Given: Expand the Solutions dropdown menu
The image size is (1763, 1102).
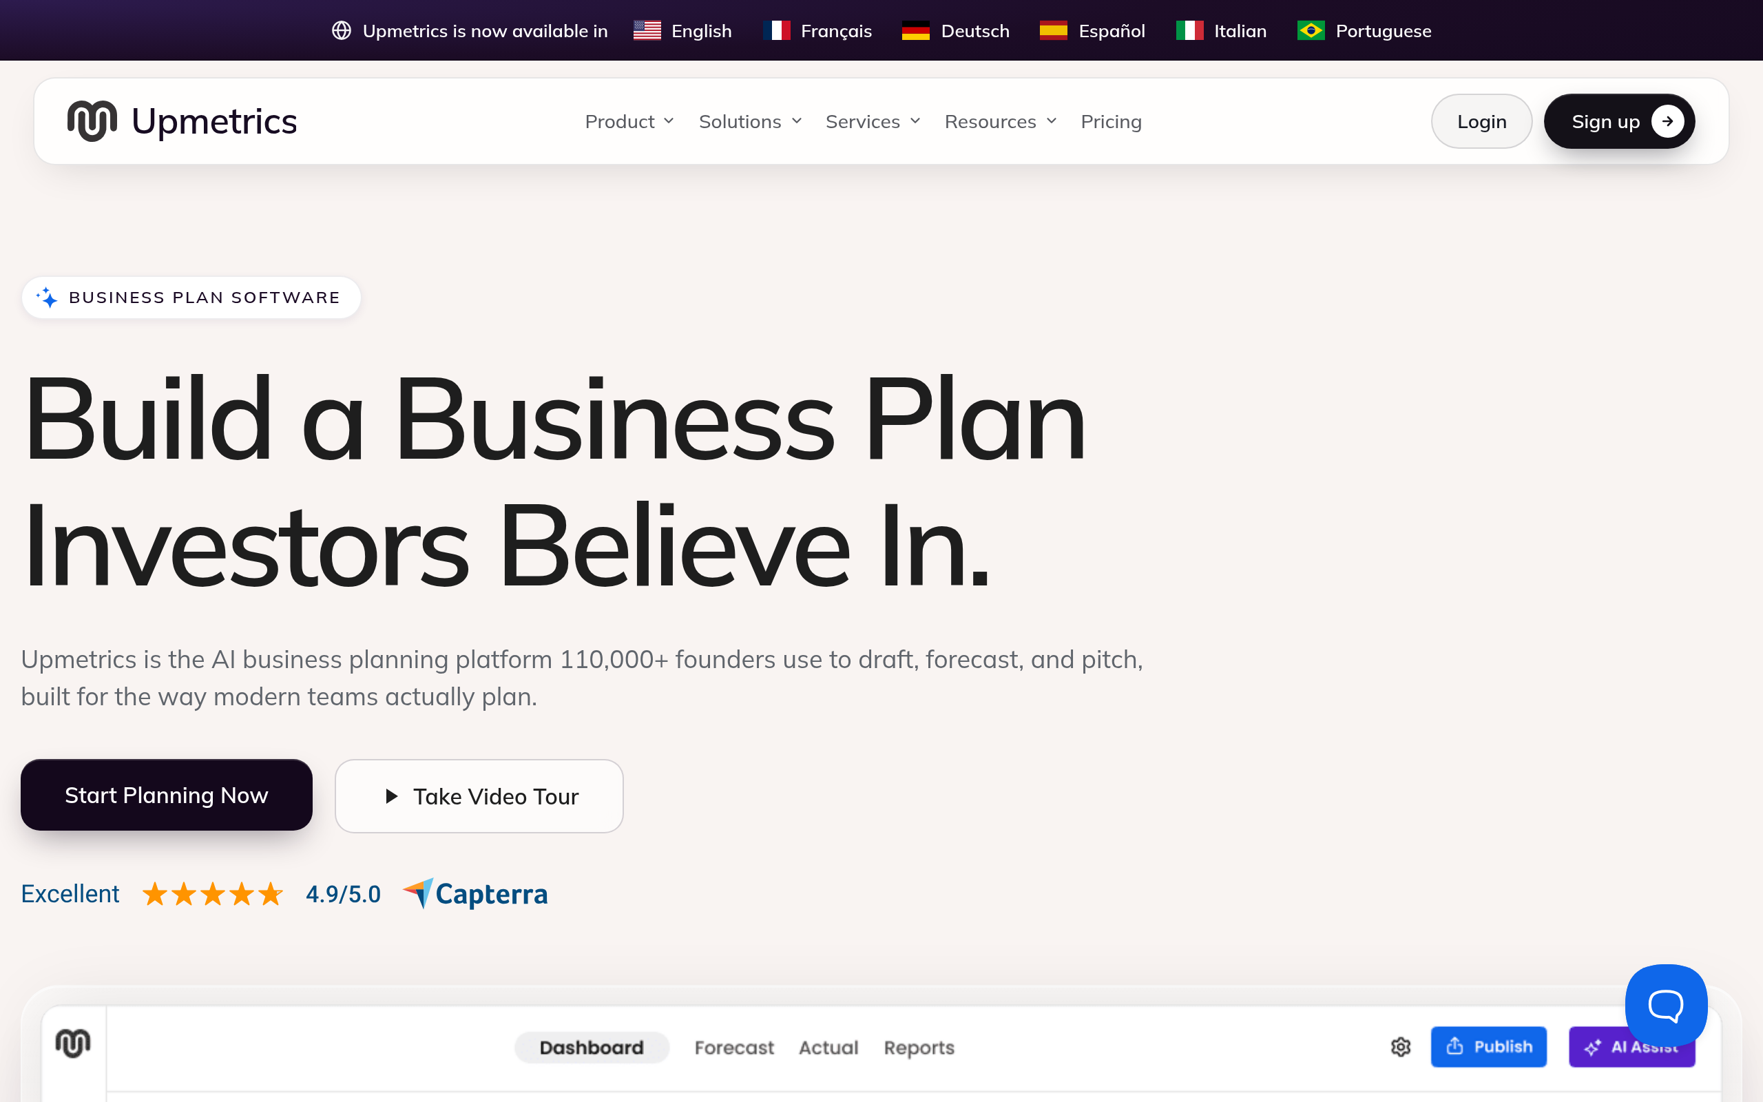Looking at the screenshot, I should coord(751,122).
